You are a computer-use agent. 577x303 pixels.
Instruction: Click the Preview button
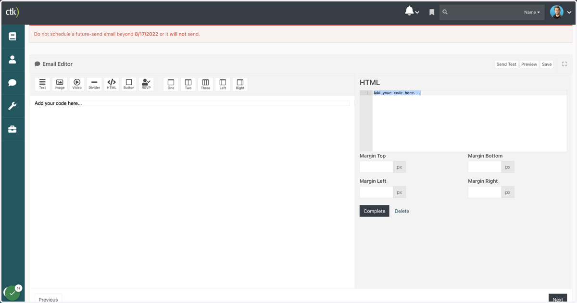[529, 64]
